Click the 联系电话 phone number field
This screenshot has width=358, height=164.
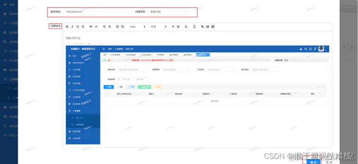coord(82,12)
